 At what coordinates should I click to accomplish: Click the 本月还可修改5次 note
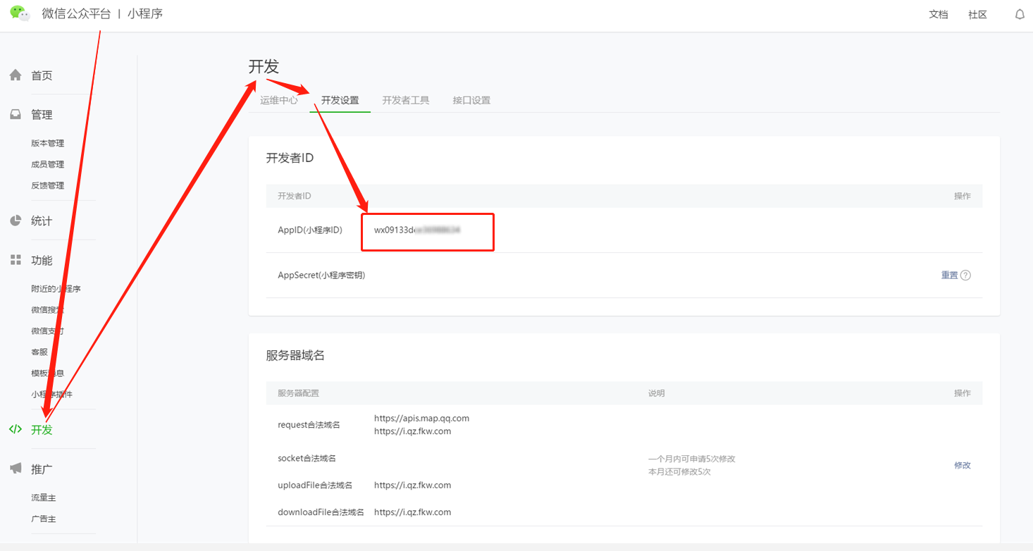click(679, 472)
